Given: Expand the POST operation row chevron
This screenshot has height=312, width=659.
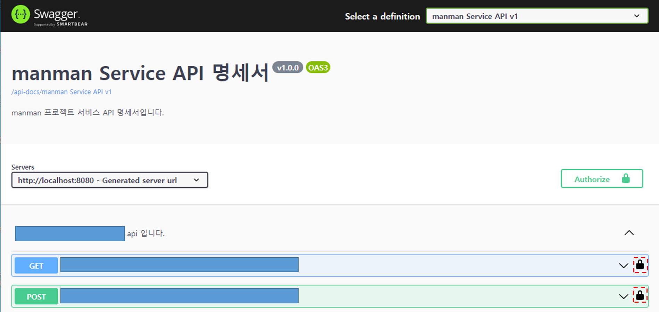Looking at the screenshot, I should pyautogui.click(x=624, y=296).
